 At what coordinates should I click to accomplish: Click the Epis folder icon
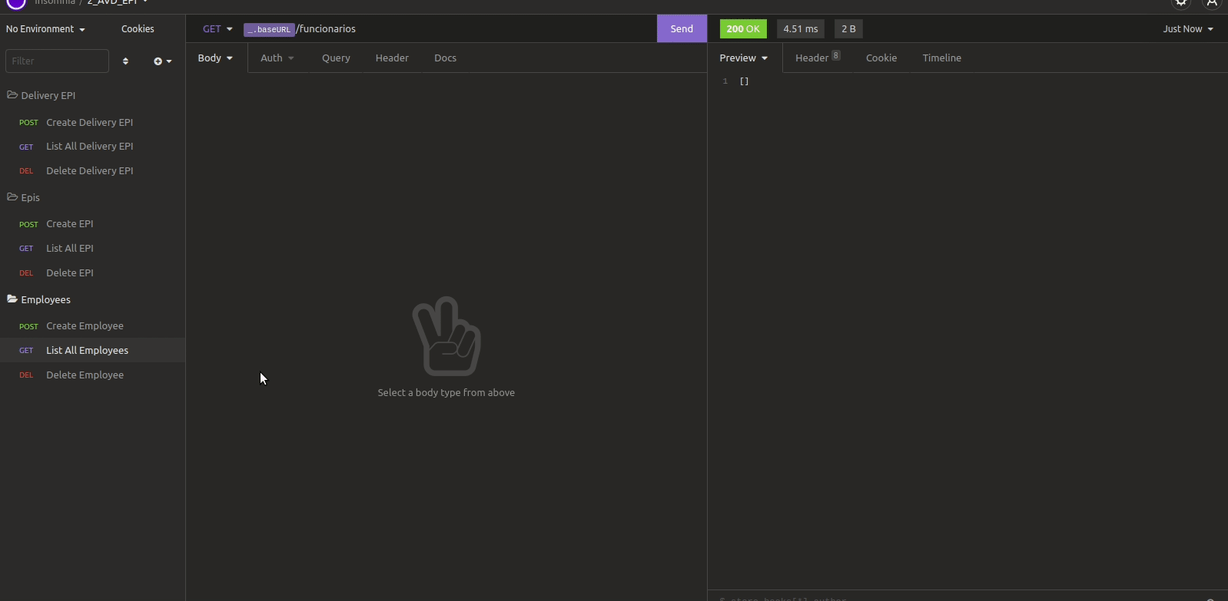(12, 197)
